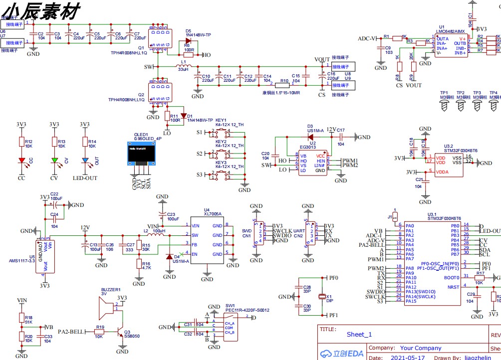Image resolution: width=501 pixels, height=360 pixels.
Task: Click the R18 51K resistor symbol
Action: 21,318
